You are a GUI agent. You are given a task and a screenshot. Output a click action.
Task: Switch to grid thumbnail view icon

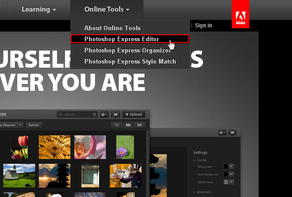click(128, 125)
